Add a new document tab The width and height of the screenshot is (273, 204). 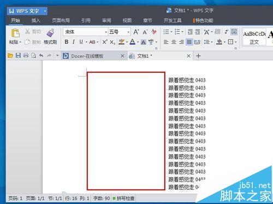[198, 56]
